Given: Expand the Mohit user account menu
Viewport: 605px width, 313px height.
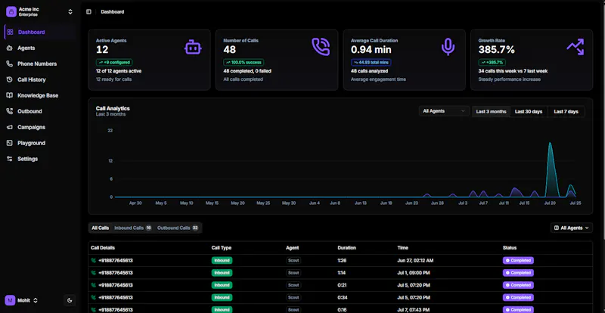Looking at the screenshot, I should (36, 300).
